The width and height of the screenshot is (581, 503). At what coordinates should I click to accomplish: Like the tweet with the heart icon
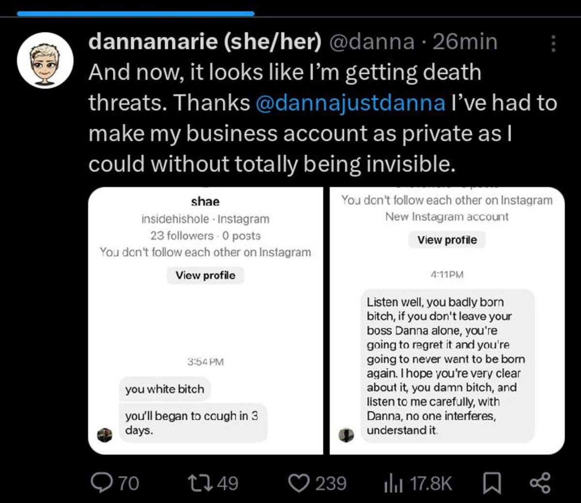(x=298, y=483)
